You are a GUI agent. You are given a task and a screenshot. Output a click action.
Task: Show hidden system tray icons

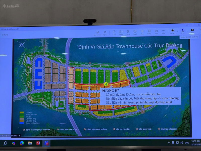pos(169,143)
